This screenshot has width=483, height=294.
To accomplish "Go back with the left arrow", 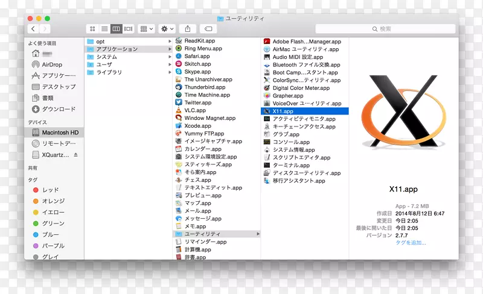I will point(33,28).
